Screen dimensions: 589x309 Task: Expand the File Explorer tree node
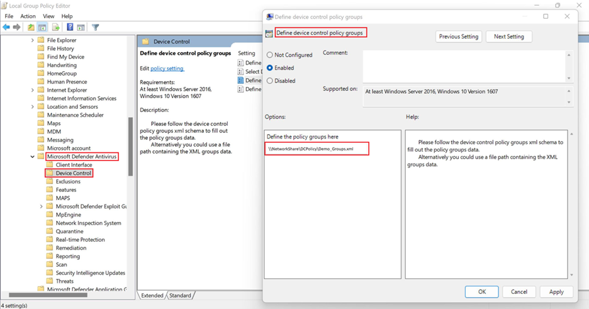click(x=32, y=40)
